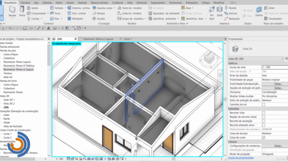Screen dimensions: 288x162
Task: Close the (3D) view tab
Action: point(76,39)
